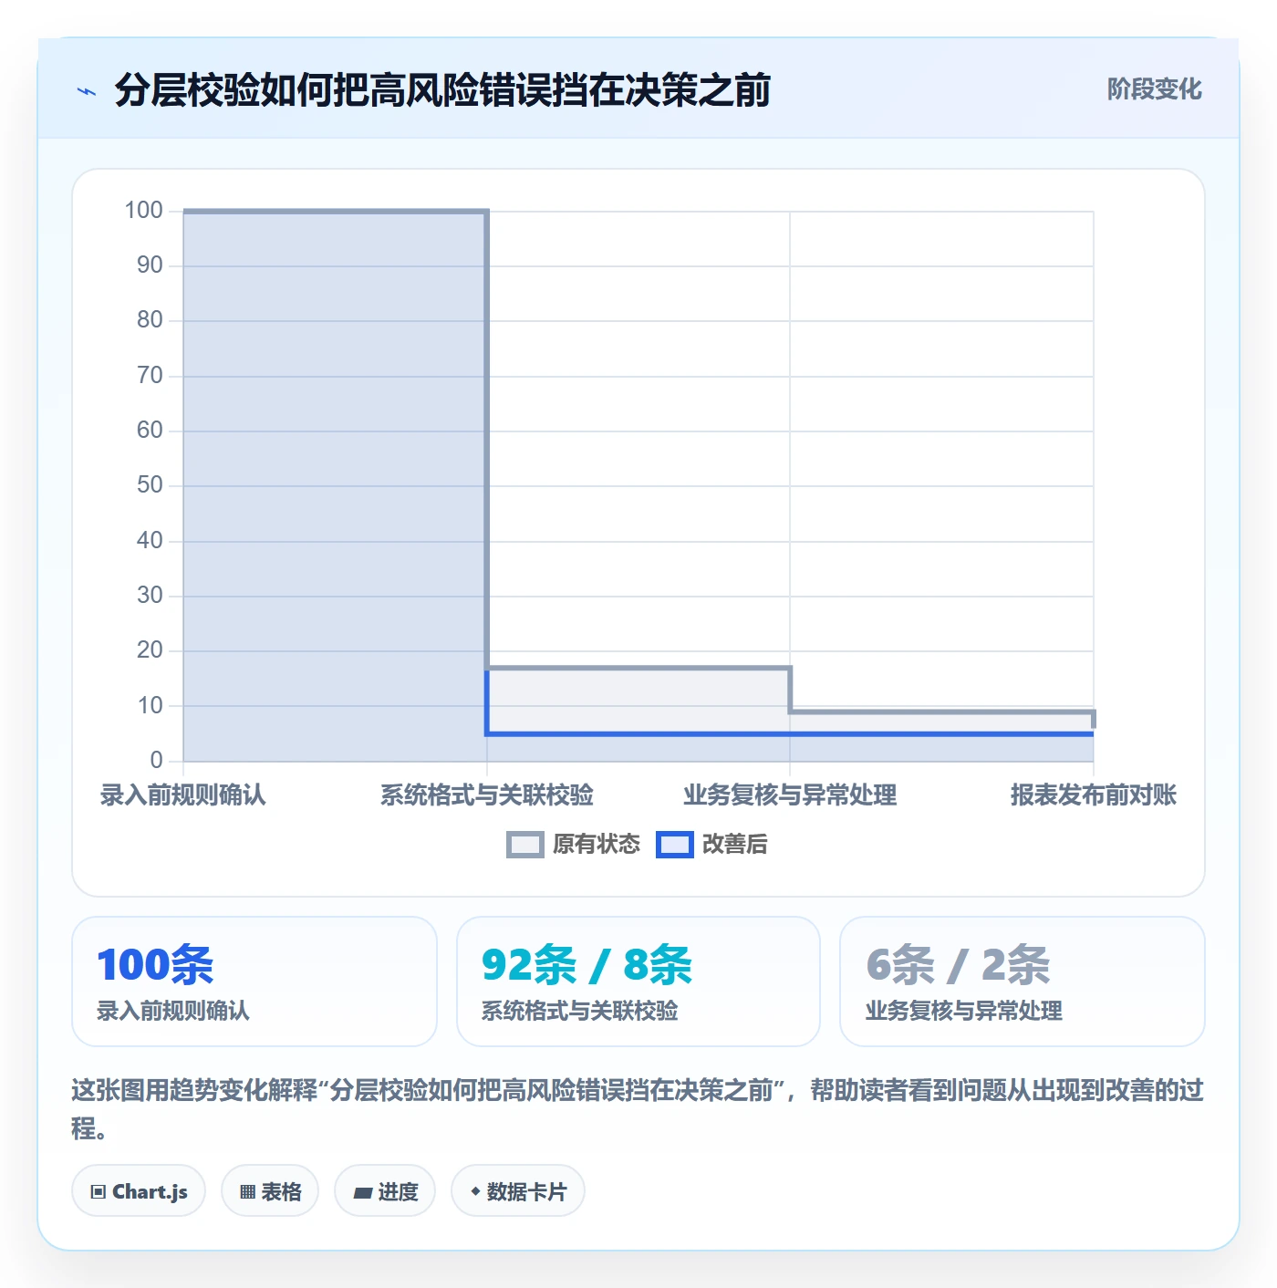Click the 92条 / 8条 data card
The width and height of the screenshot is (1277, 1288).
638,982
